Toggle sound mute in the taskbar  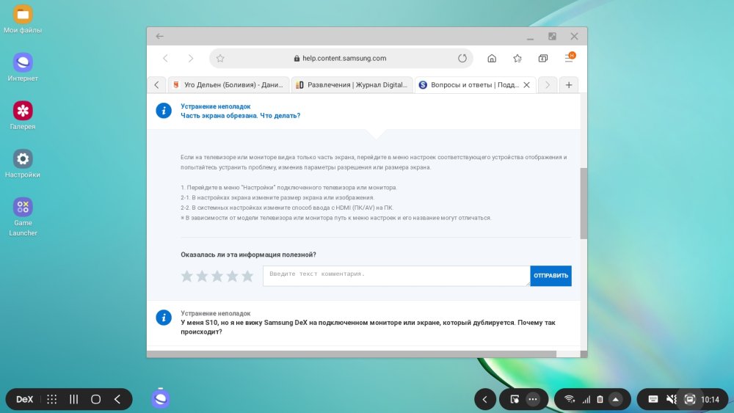pyautogui.click(x=671, y=399)
